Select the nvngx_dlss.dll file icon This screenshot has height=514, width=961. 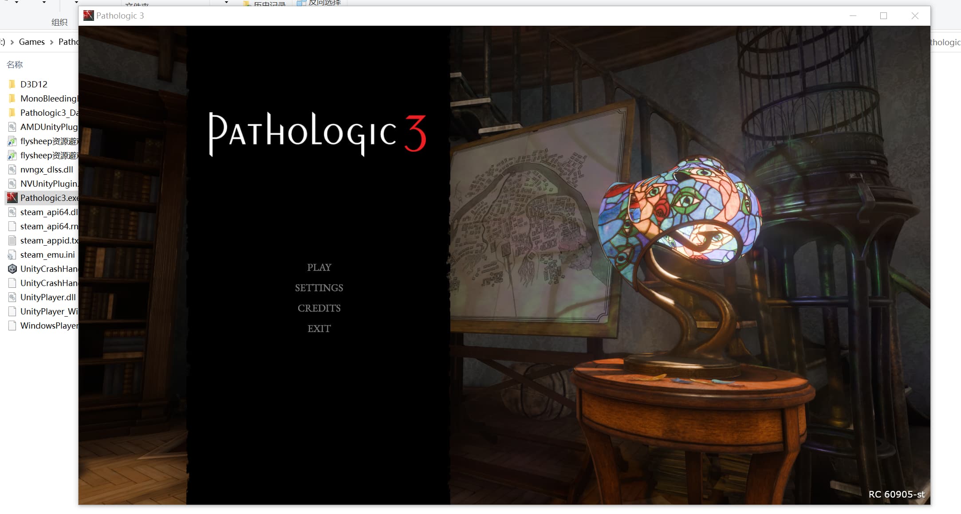pos(12,169)
